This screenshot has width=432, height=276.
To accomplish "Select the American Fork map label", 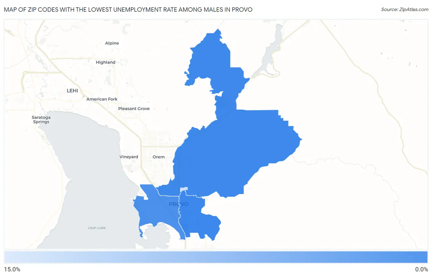I will coord(102,99).
